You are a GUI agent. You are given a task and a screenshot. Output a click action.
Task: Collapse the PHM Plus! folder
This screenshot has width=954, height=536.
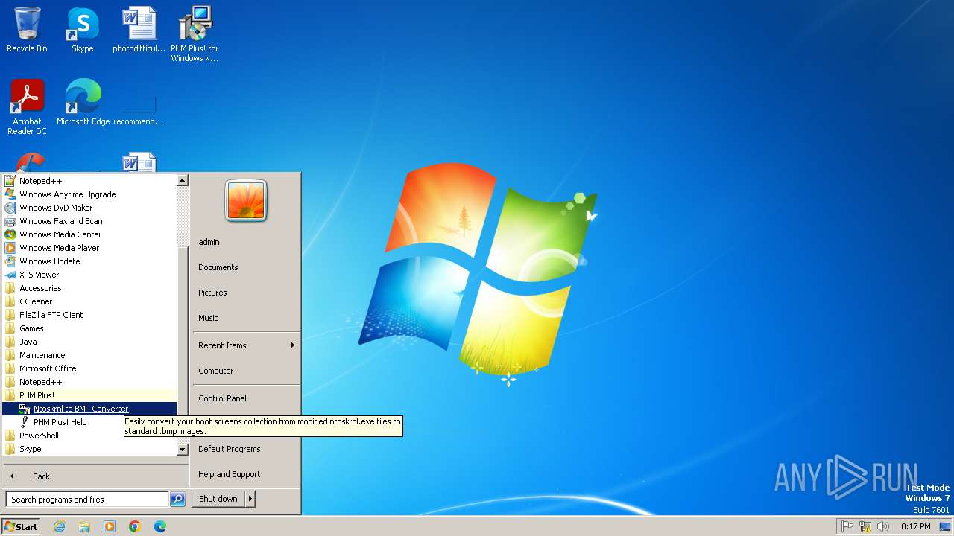[x=89, y=395]
